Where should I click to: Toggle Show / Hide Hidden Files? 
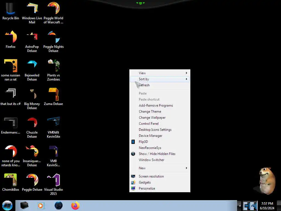(160, 154)
